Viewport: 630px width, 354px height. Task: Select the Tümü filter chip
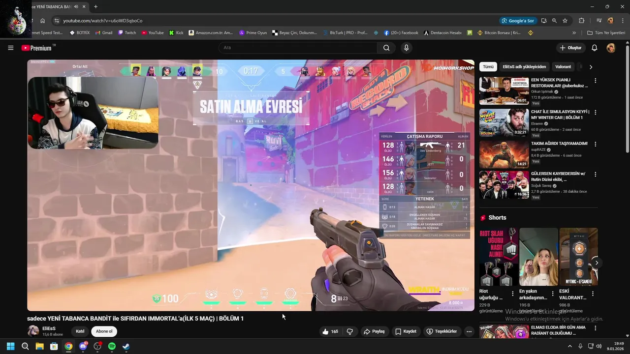(488, 67)
